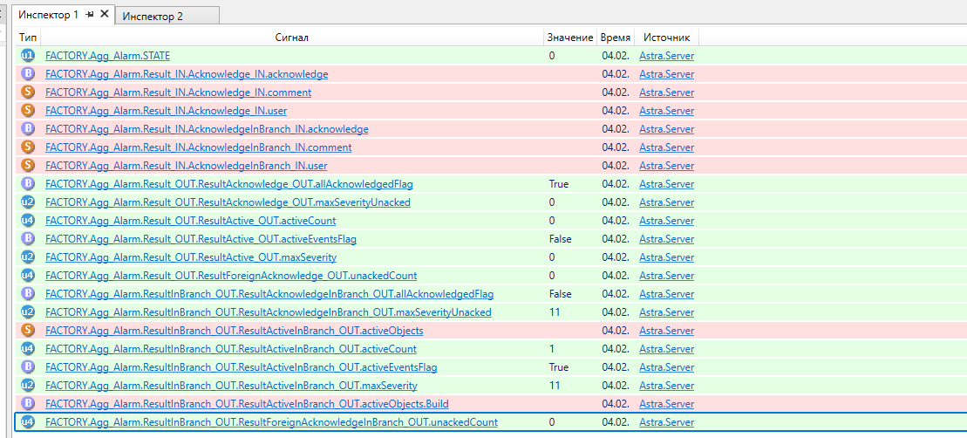Select the Инспектор 1 tab
Image resolution: width=967 pixels, height=438 pixels.
49,15
